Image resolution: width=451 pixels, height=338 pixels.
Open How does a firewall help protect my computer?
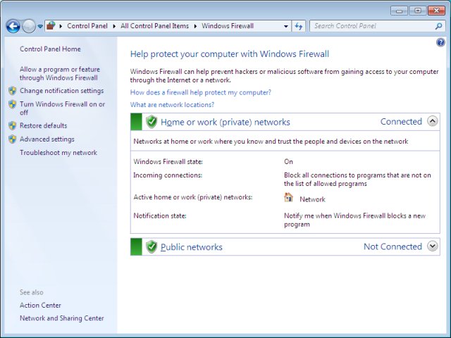pyautogui.click(x=200, y=92)
